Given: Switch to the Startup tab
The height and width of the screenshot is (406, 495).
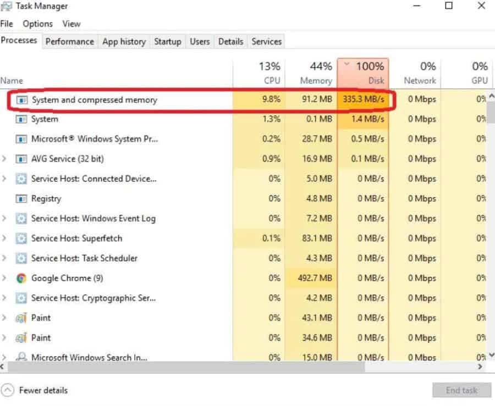Looking at the screenshot, I should click(x=167, y=41).
